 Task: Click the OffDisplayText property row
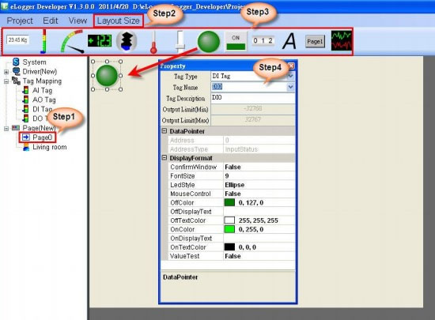(x=232, y=212)
